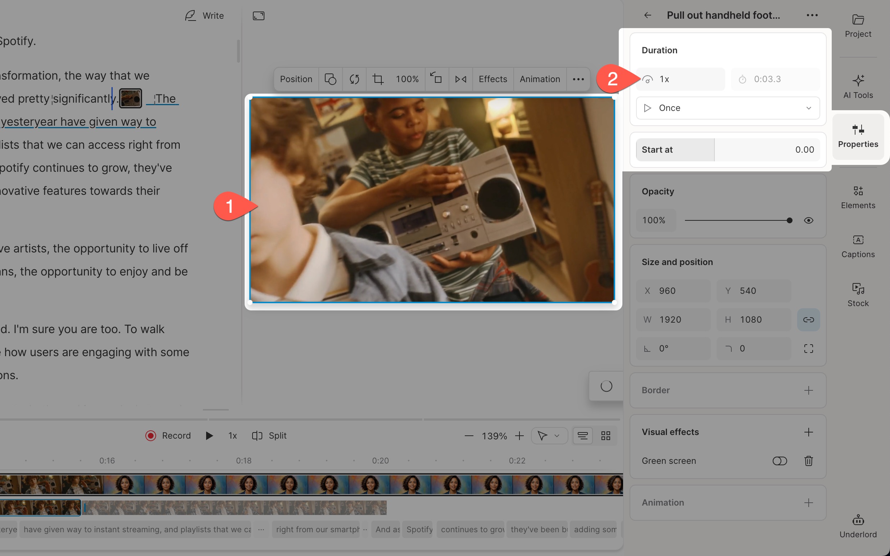This screenshot has height=556, width=890.
Task: Click the Position button in the clip toolbar
Action: (x=296, y=79)
